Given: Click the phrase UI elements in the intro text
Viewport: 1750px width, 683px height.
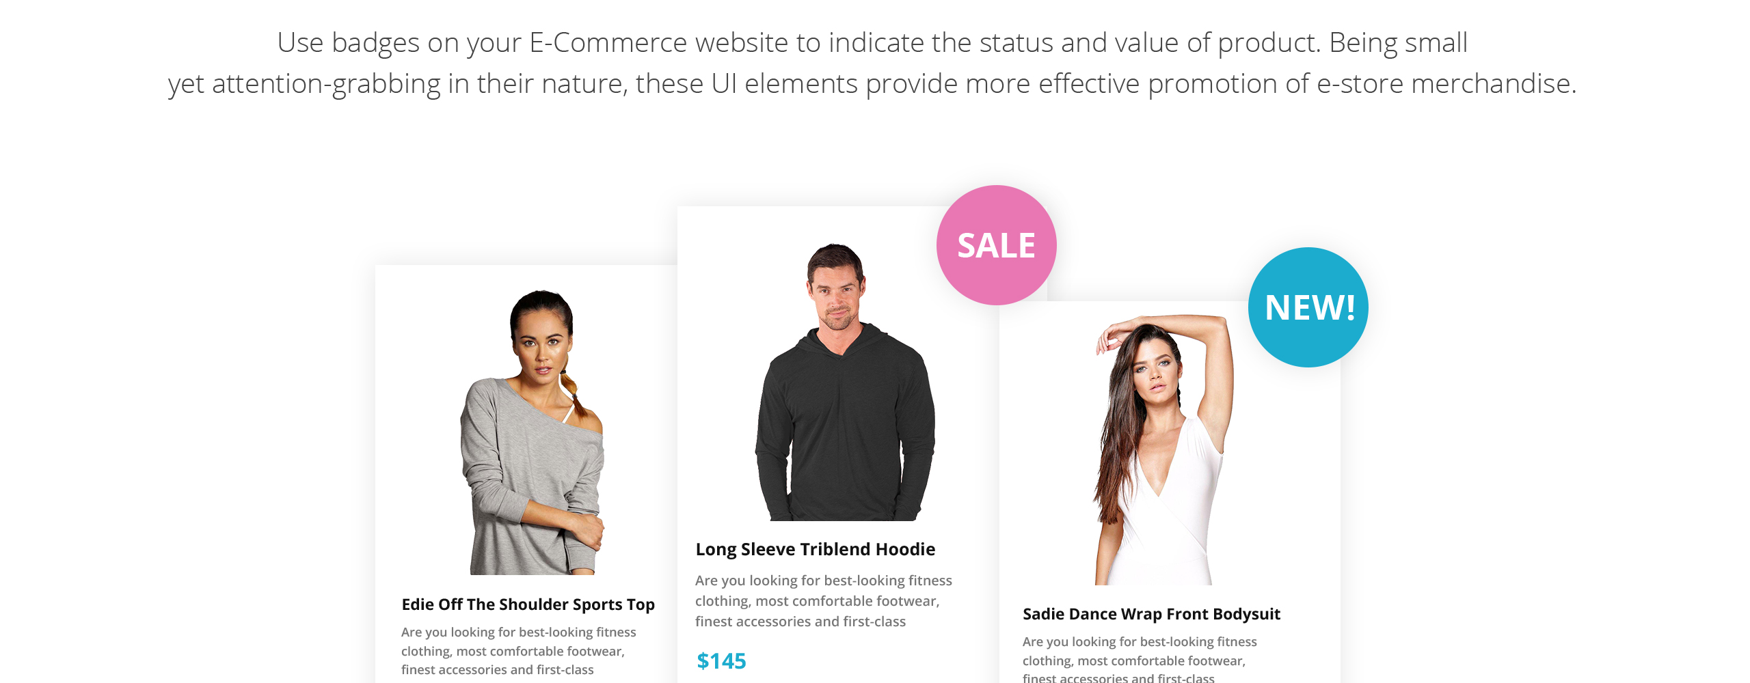Looking at the screenshot, I should pyautogui.click(x=784, y=84).
